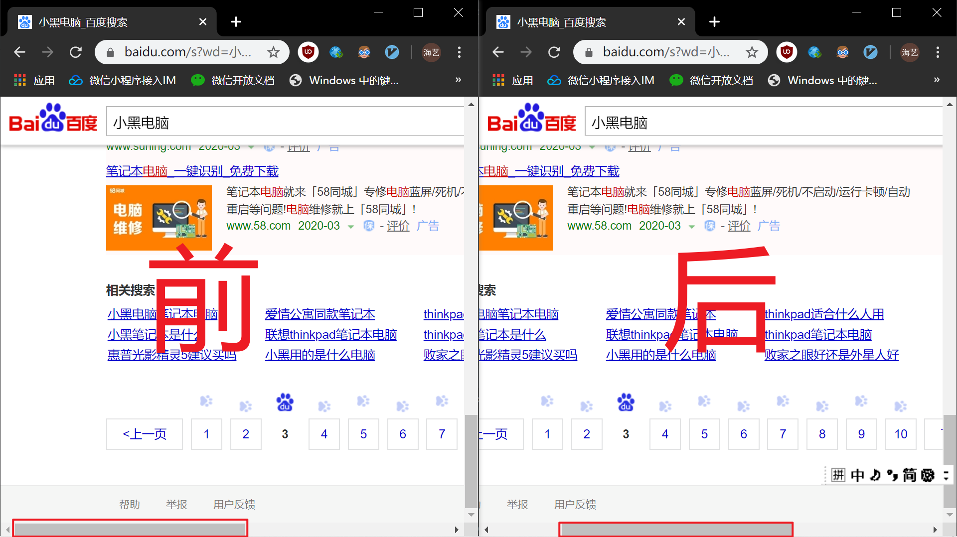957x537 pixels.
Task: Click the reload icon in the left browser window
Action: [75, 52]
